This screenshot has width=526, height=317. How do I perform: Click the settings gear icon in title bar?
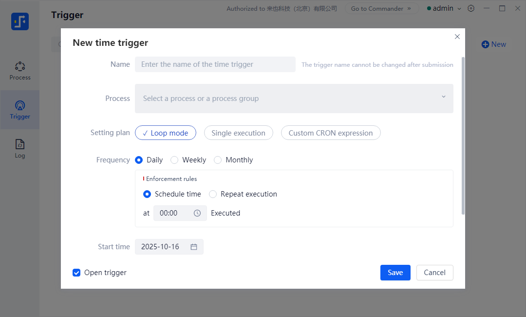(x=471, y=8)
